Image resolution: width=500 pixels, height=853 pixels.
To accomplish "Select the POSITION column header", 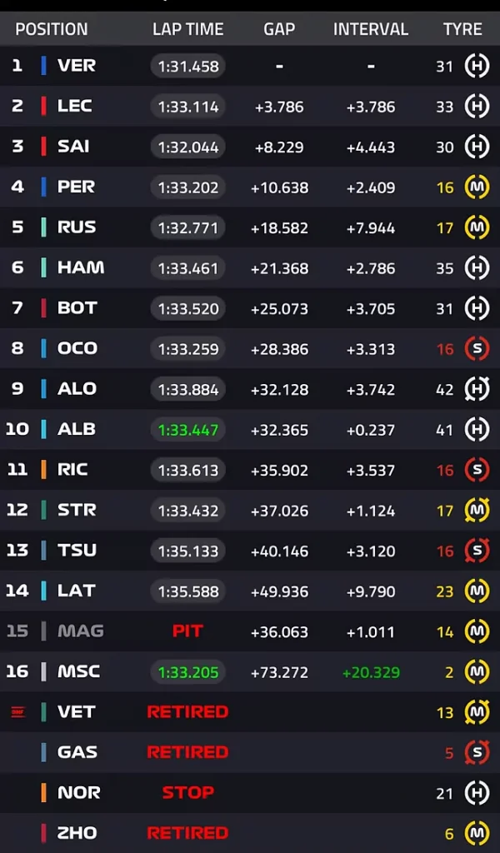I will pos(51,29).
